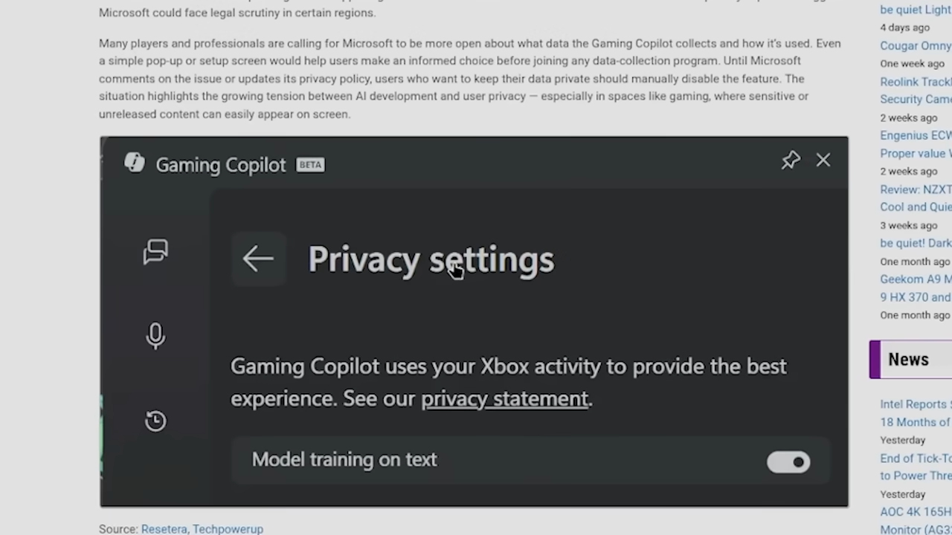Click the BETA badge next to title
This screenshot has height=535, width=952.
click(x=310, y=165)
